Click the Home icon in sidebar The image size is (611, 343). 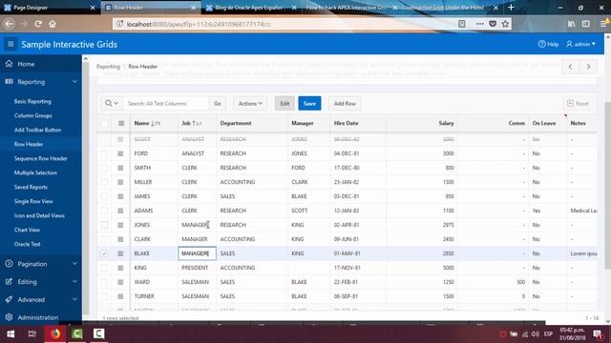tap(9, 64)
